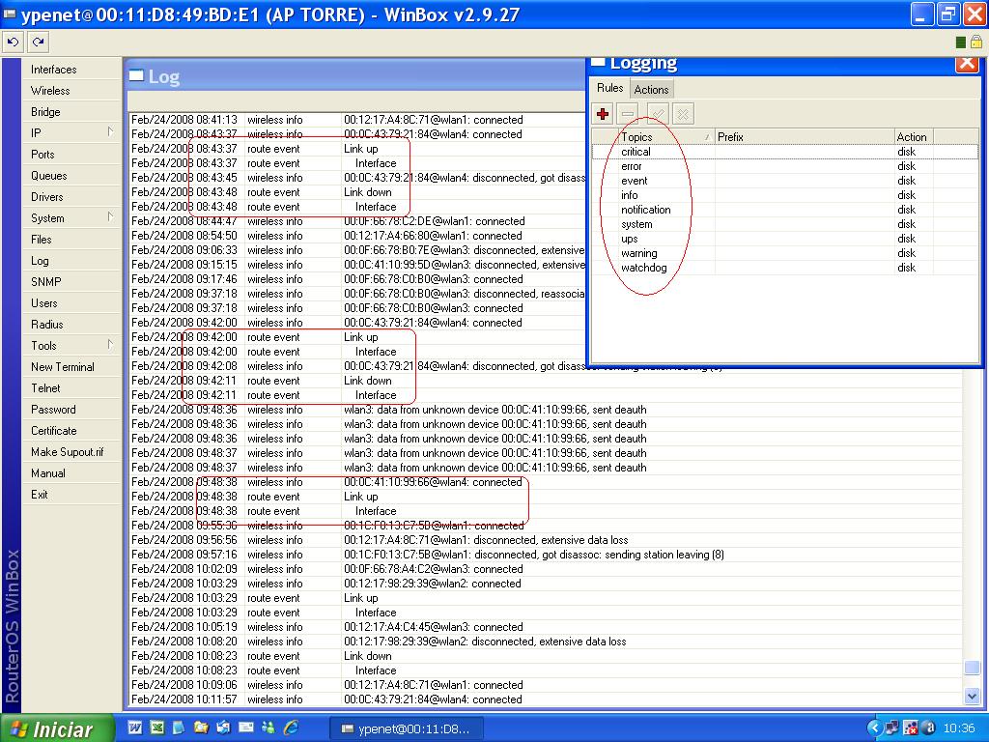The image size is (989, 742).
Task: Click the Log window title bar icon
Action: 136,75
